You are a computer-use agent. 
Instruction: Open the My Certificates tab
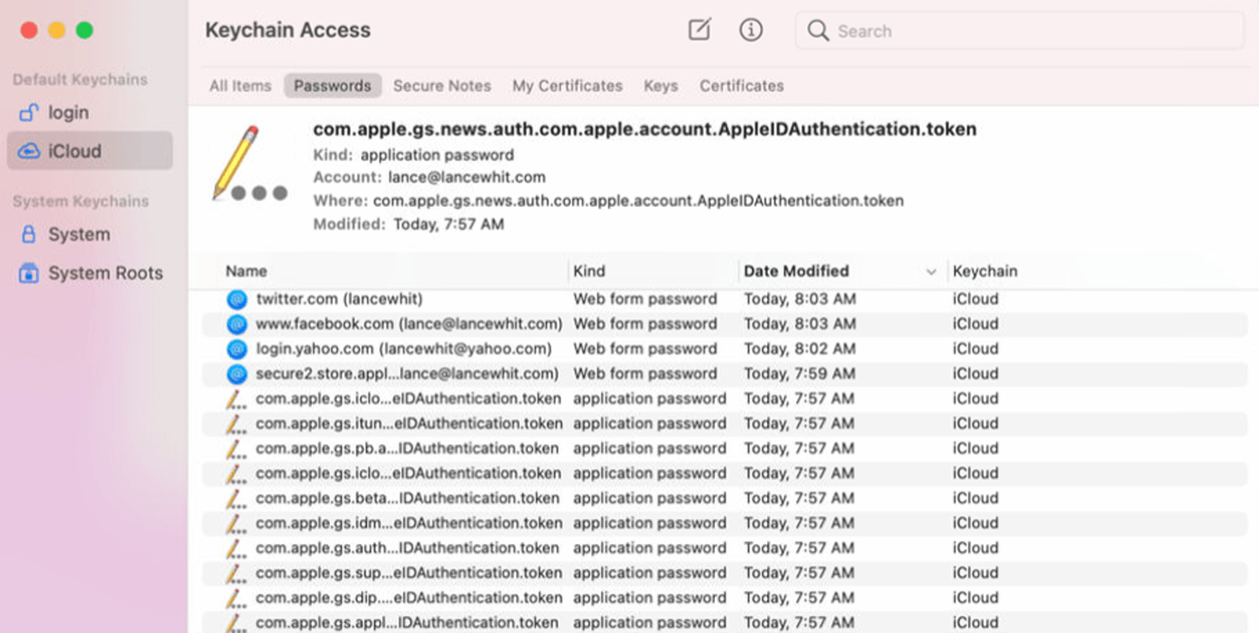tap(567, 85)
